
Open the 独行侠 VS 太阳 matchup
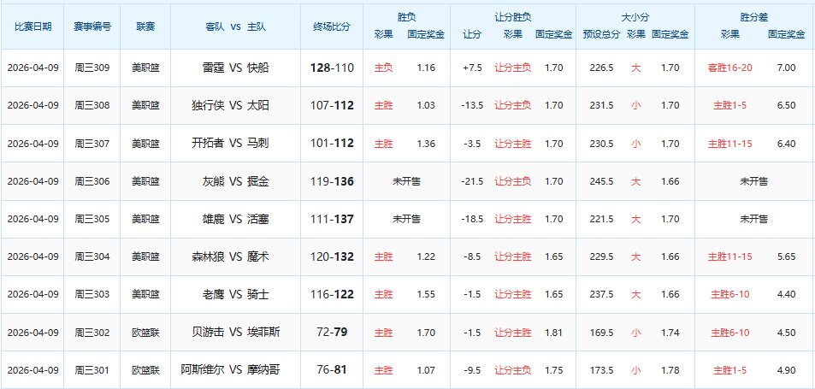(x=235, y=105)
